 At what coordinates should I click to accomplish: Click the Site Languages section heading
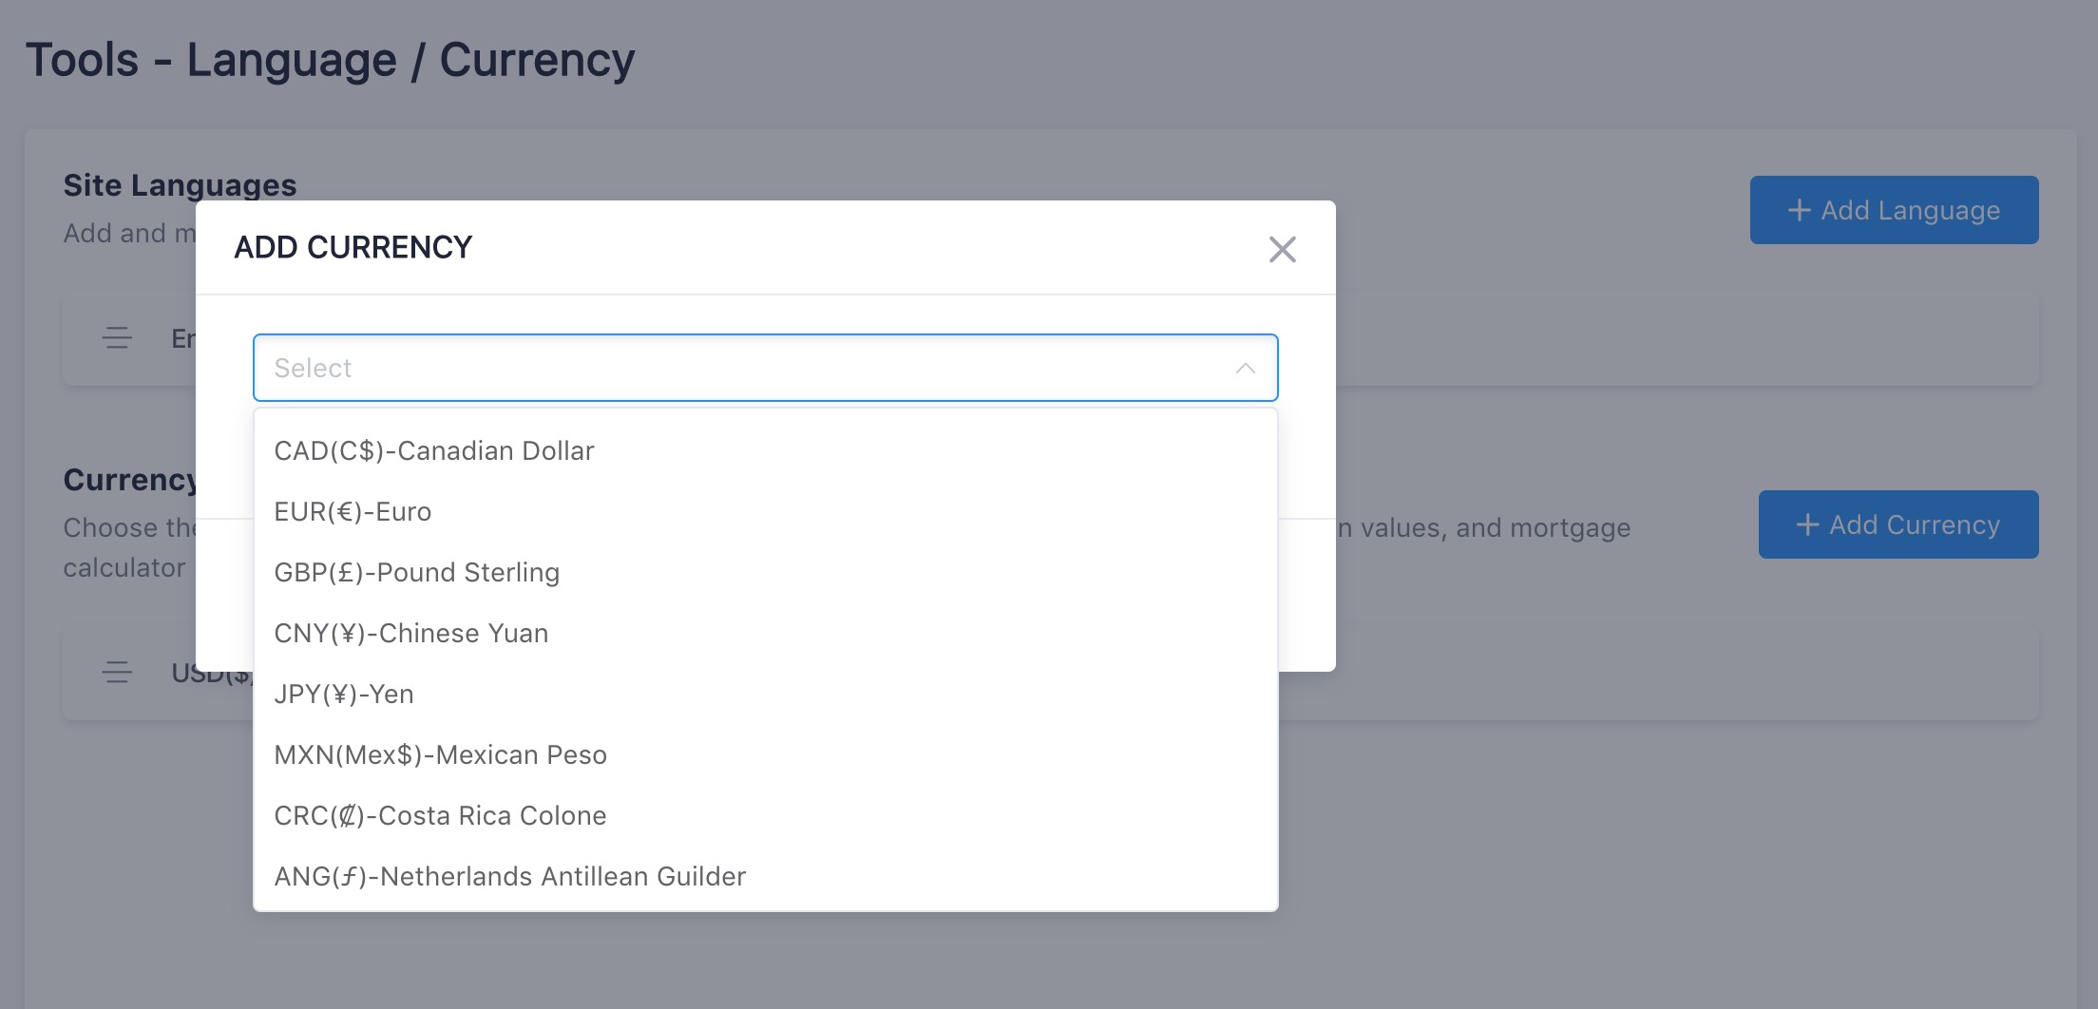(180, 185)
